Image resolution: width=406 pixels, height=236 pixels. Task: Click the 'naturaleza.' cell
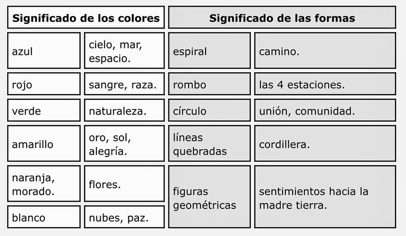124,110
